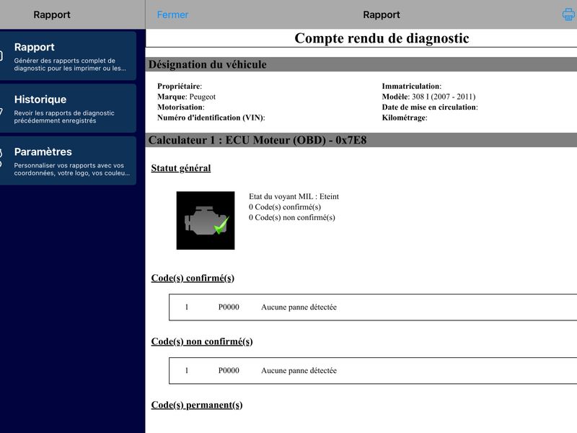Viewport: 577px width, 433px height.
Task: Select P0000 in the confirmed codes table
Action: pyautogui.click(x=229, y=307)
